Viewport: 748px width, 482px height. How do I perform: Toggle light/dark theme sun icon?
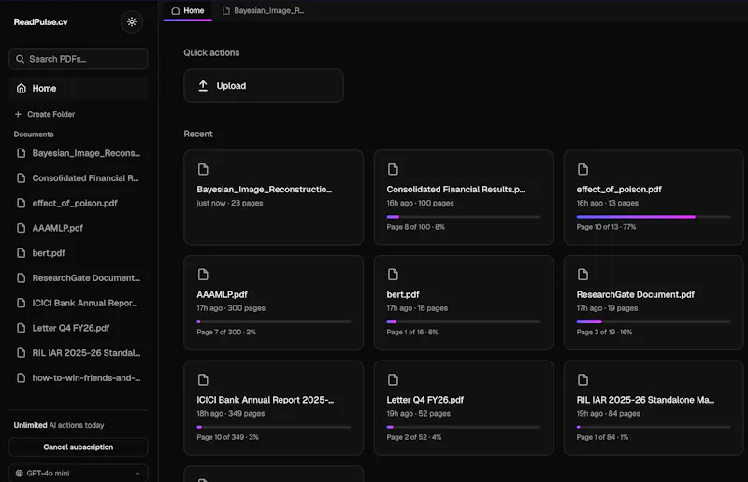tap(132, 21)
